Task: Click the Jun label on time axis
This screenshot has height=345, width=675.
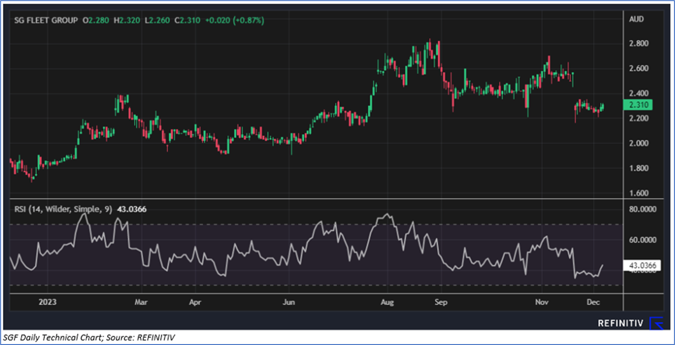Action: coord(289,302)
